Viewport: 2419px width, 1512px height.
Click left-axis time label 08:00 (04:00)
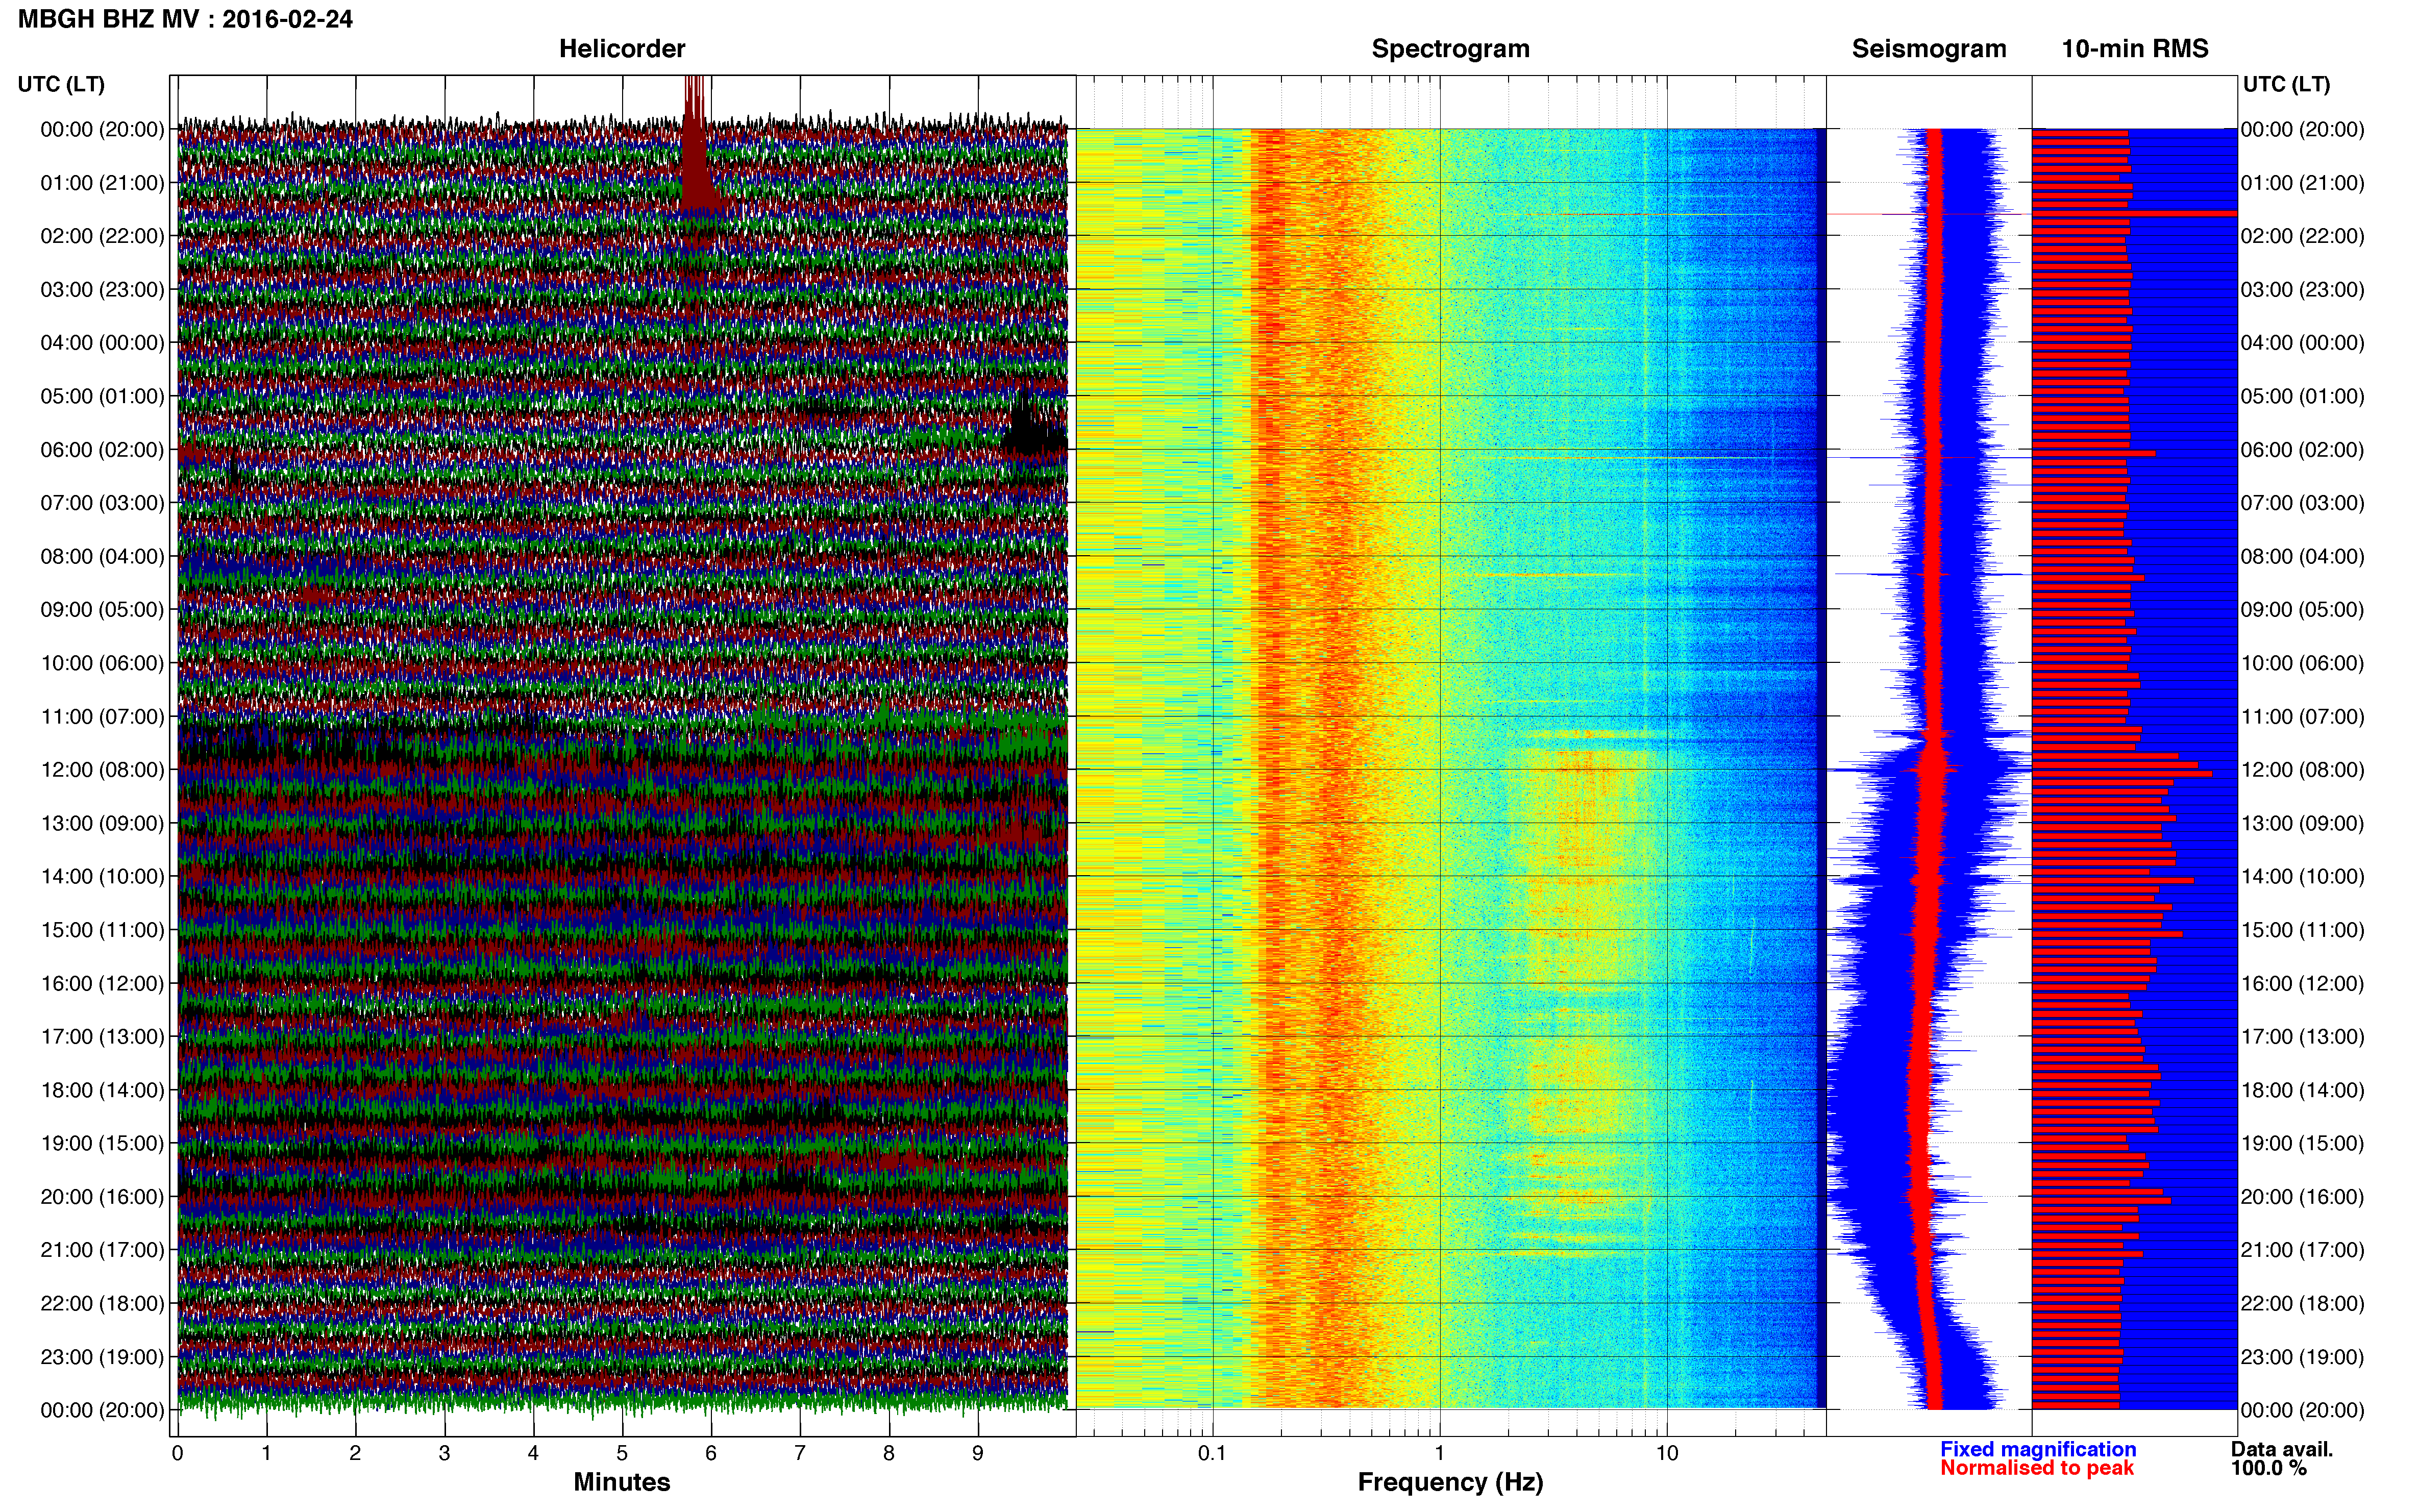coord(102,556)
